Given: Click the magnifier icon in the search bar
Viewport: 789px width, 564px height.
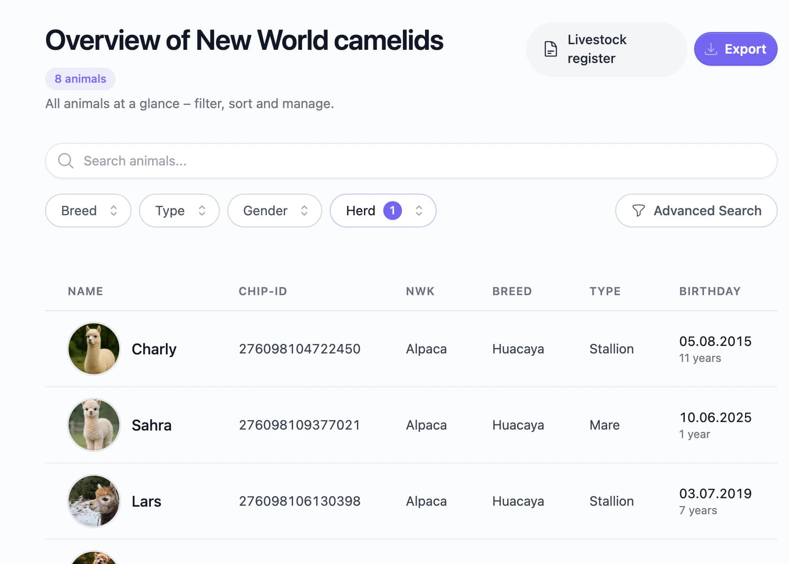Looking at the screenshot, I should tap(66, 161).
